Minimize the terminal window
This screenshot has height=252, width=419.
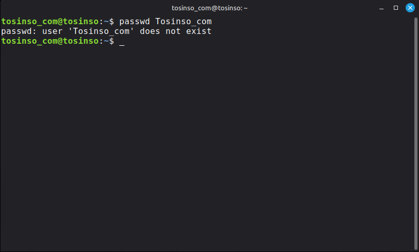382,8
